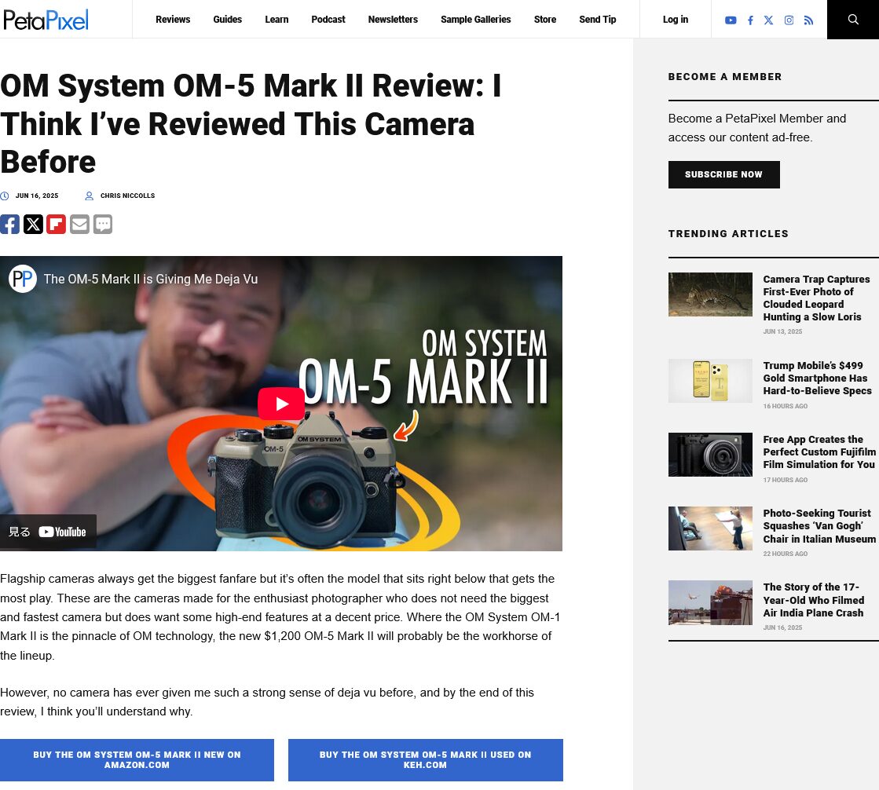Image resolution: width=879 pixels, height=790 pixels.
Task: Click the 'Become a Member' heading
Action: pos(725,77)
